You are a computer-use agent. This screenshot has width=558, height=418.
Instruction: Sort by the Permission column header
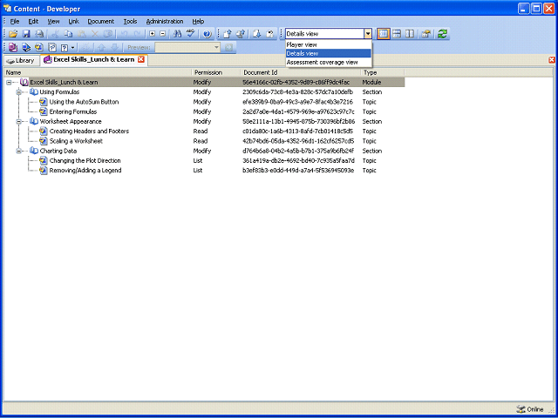point(216,72)
